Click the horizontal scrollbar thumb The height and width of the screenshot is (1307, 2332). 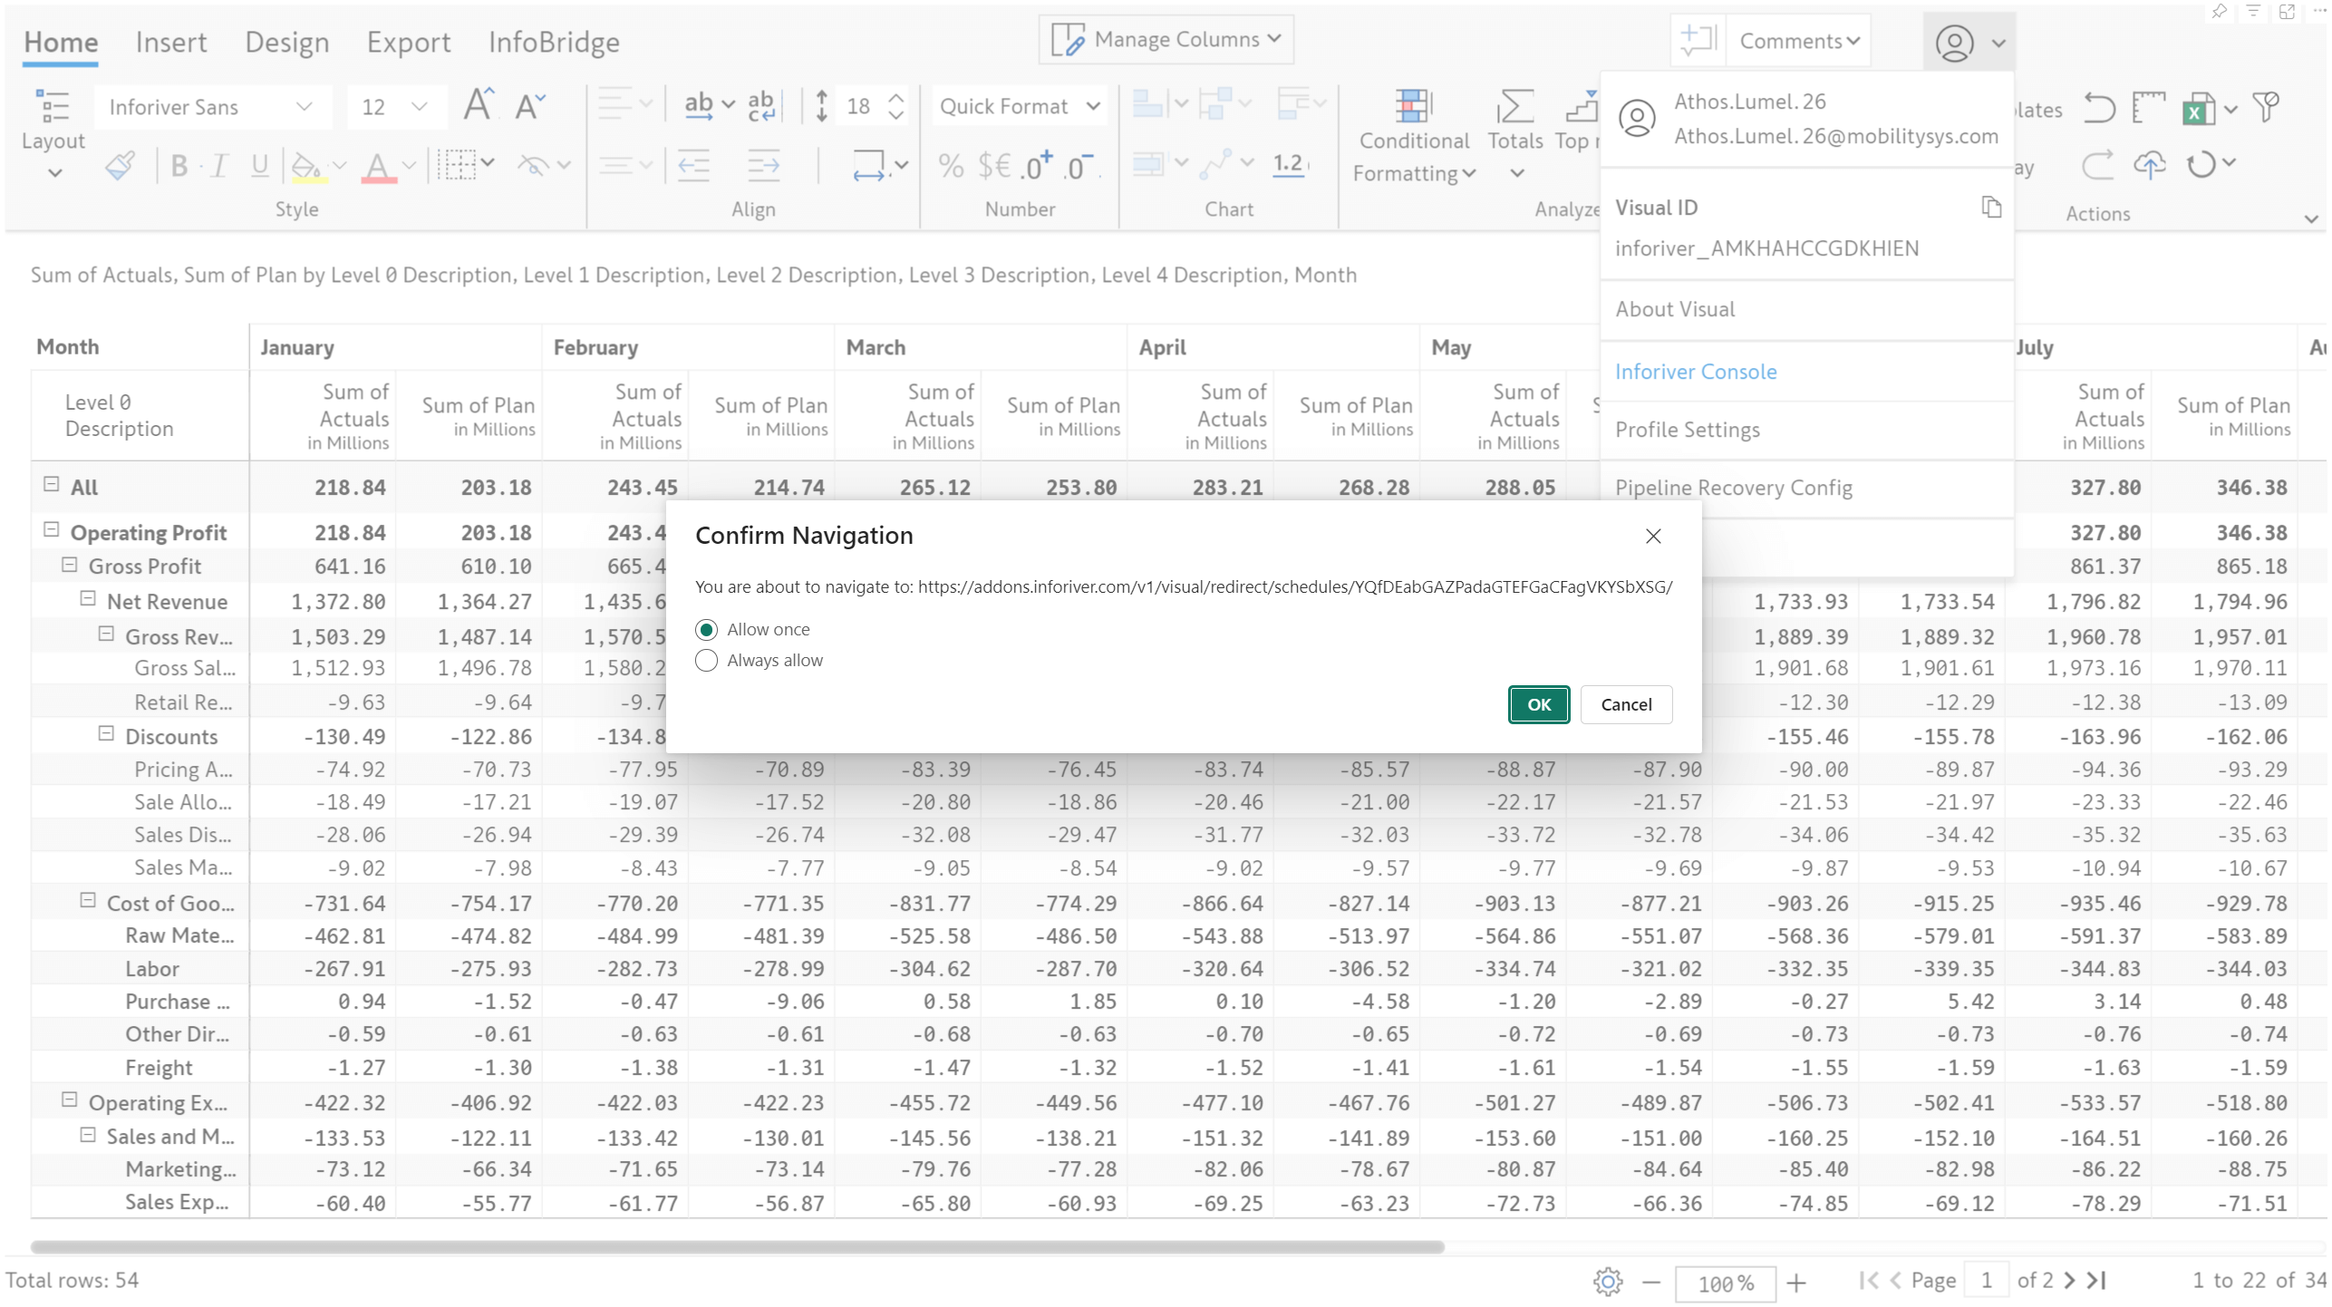pyautogui.click(x=737, y=1247)
